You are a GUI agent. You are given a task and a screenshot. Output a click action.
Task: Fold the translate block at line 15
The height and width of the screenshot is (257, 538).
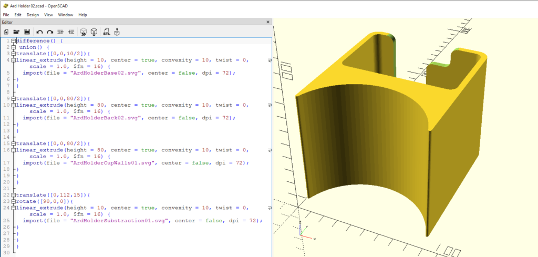point(14,143)
